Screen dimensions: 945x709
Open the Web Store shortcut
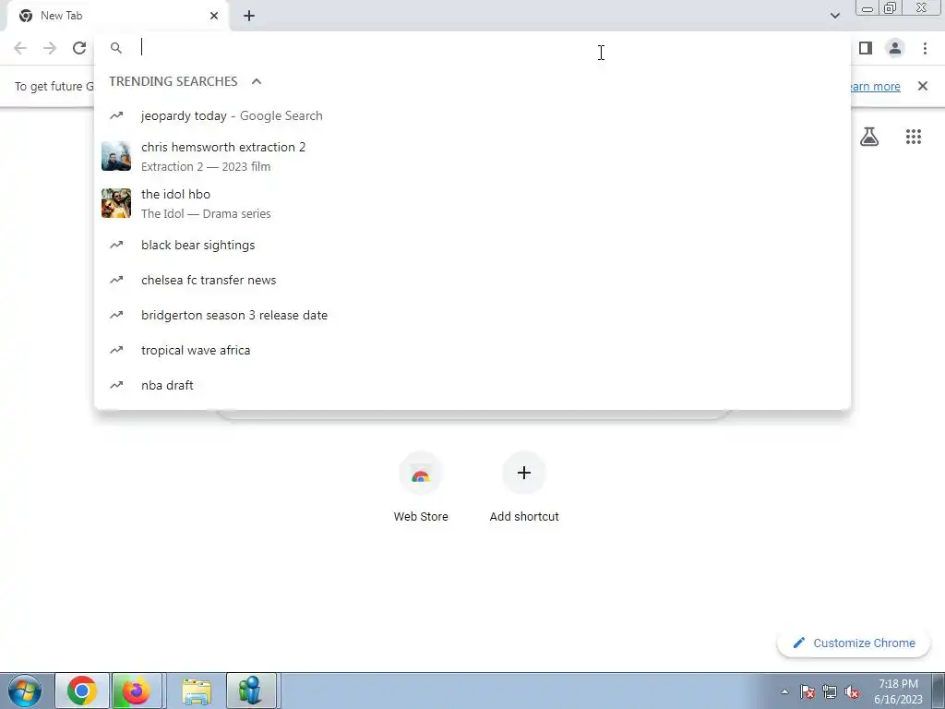tap(421, 487)
